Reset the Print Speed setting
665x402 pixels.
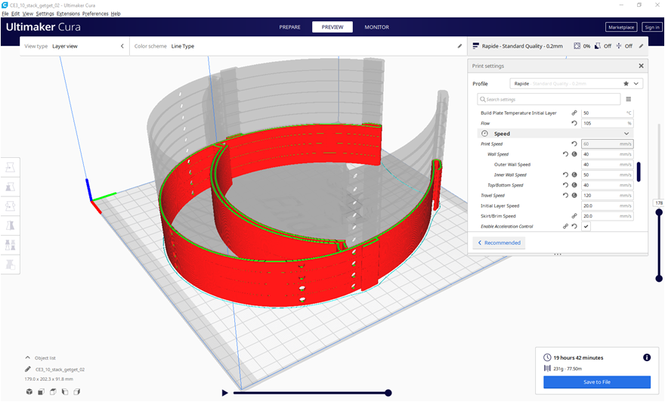coord(574,144)
